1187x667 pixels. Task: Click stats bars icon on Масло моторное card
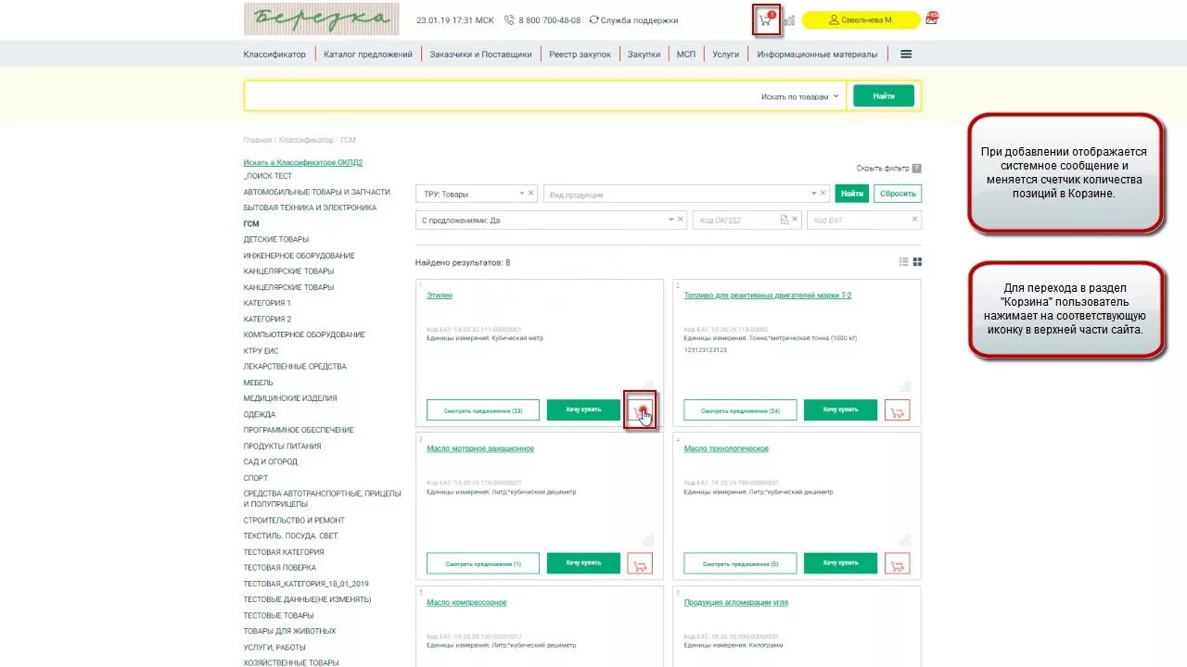coord(648,539)
